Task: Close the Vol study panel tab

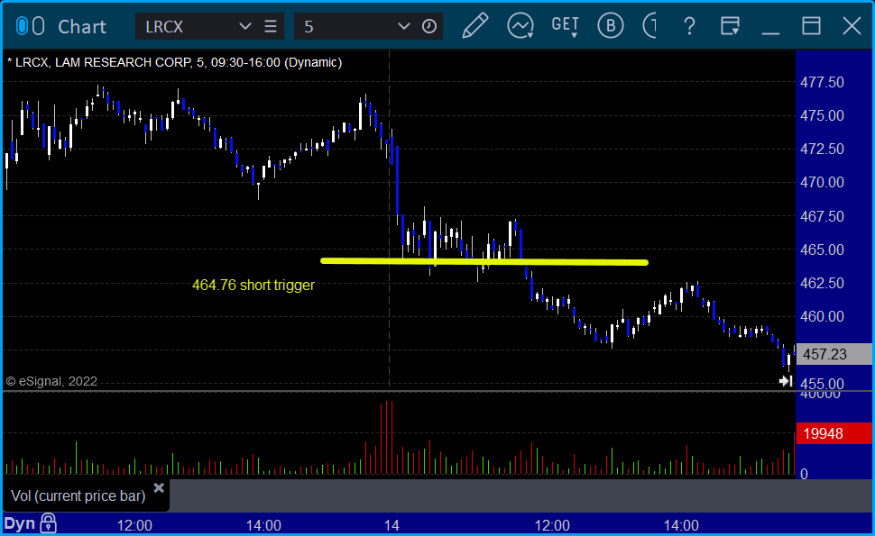Action: (159, 488)
